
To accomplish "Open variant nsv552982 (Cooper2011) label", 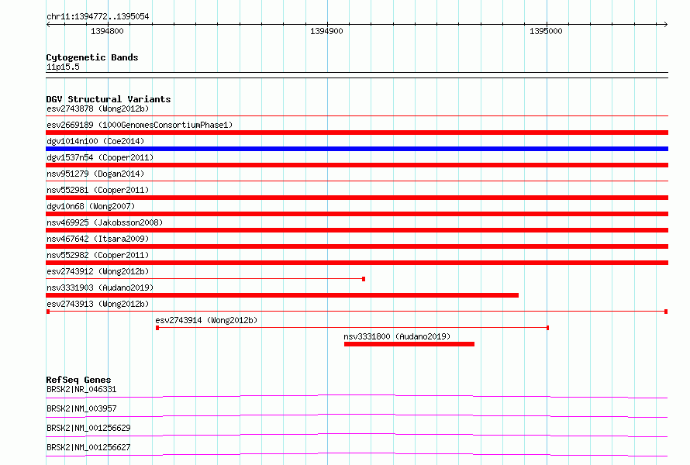I will click(x=98, y=255).
